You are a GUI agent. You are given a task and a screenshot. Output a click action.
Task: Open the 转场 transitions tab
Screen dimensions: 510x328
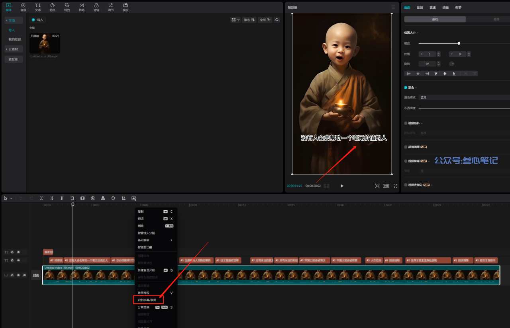coord(82,7)
